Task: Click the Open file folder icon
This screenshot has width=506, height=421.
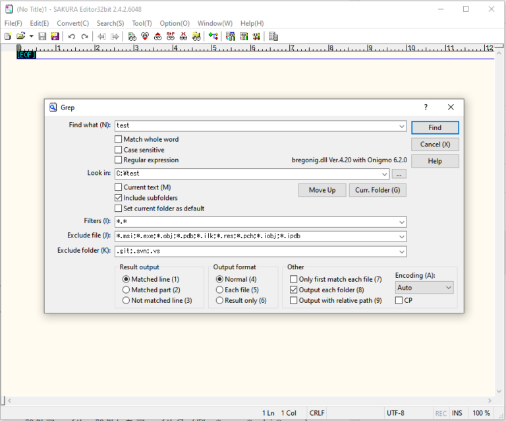Action: tap(21, 36)
